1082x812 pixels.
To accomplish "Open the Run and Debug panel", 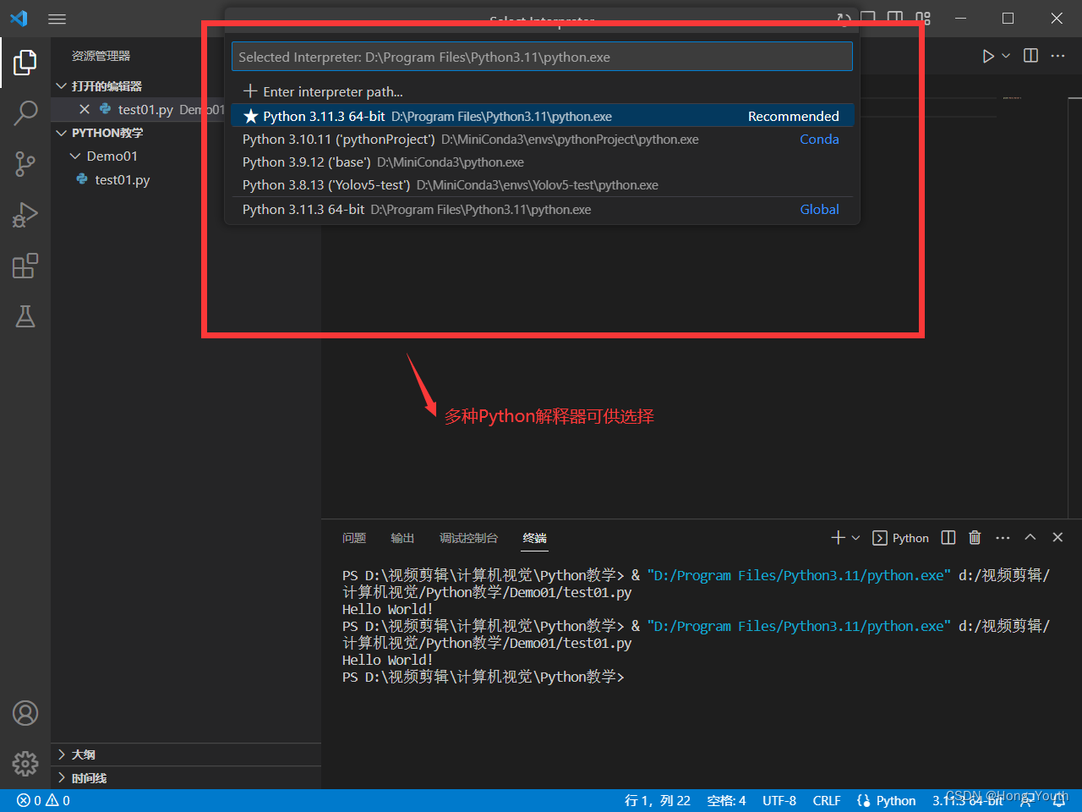I will 25,215.
